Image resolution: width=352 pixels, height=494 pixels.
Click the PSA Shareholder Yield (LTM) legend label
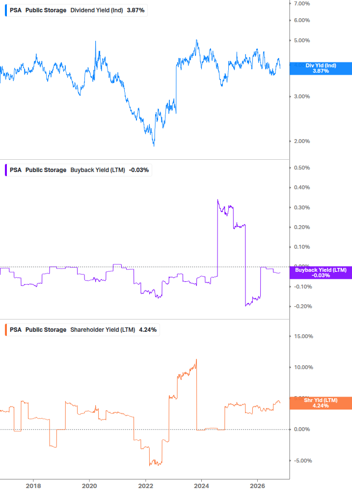click(x=83, y=330)
